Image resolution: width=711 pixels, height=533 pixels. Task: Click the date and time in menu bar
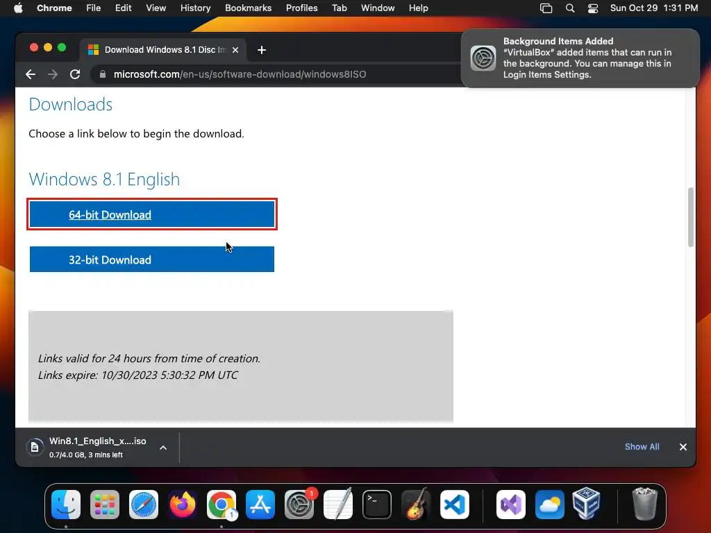654,8
